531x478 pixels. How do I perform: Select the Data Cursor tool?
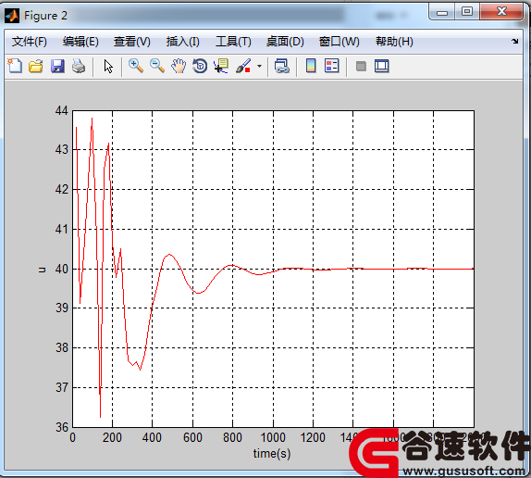221,66
